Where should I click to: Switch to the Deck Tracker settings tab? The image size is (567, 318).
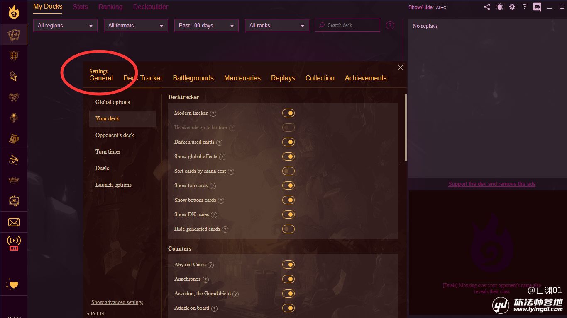[143, 78]
